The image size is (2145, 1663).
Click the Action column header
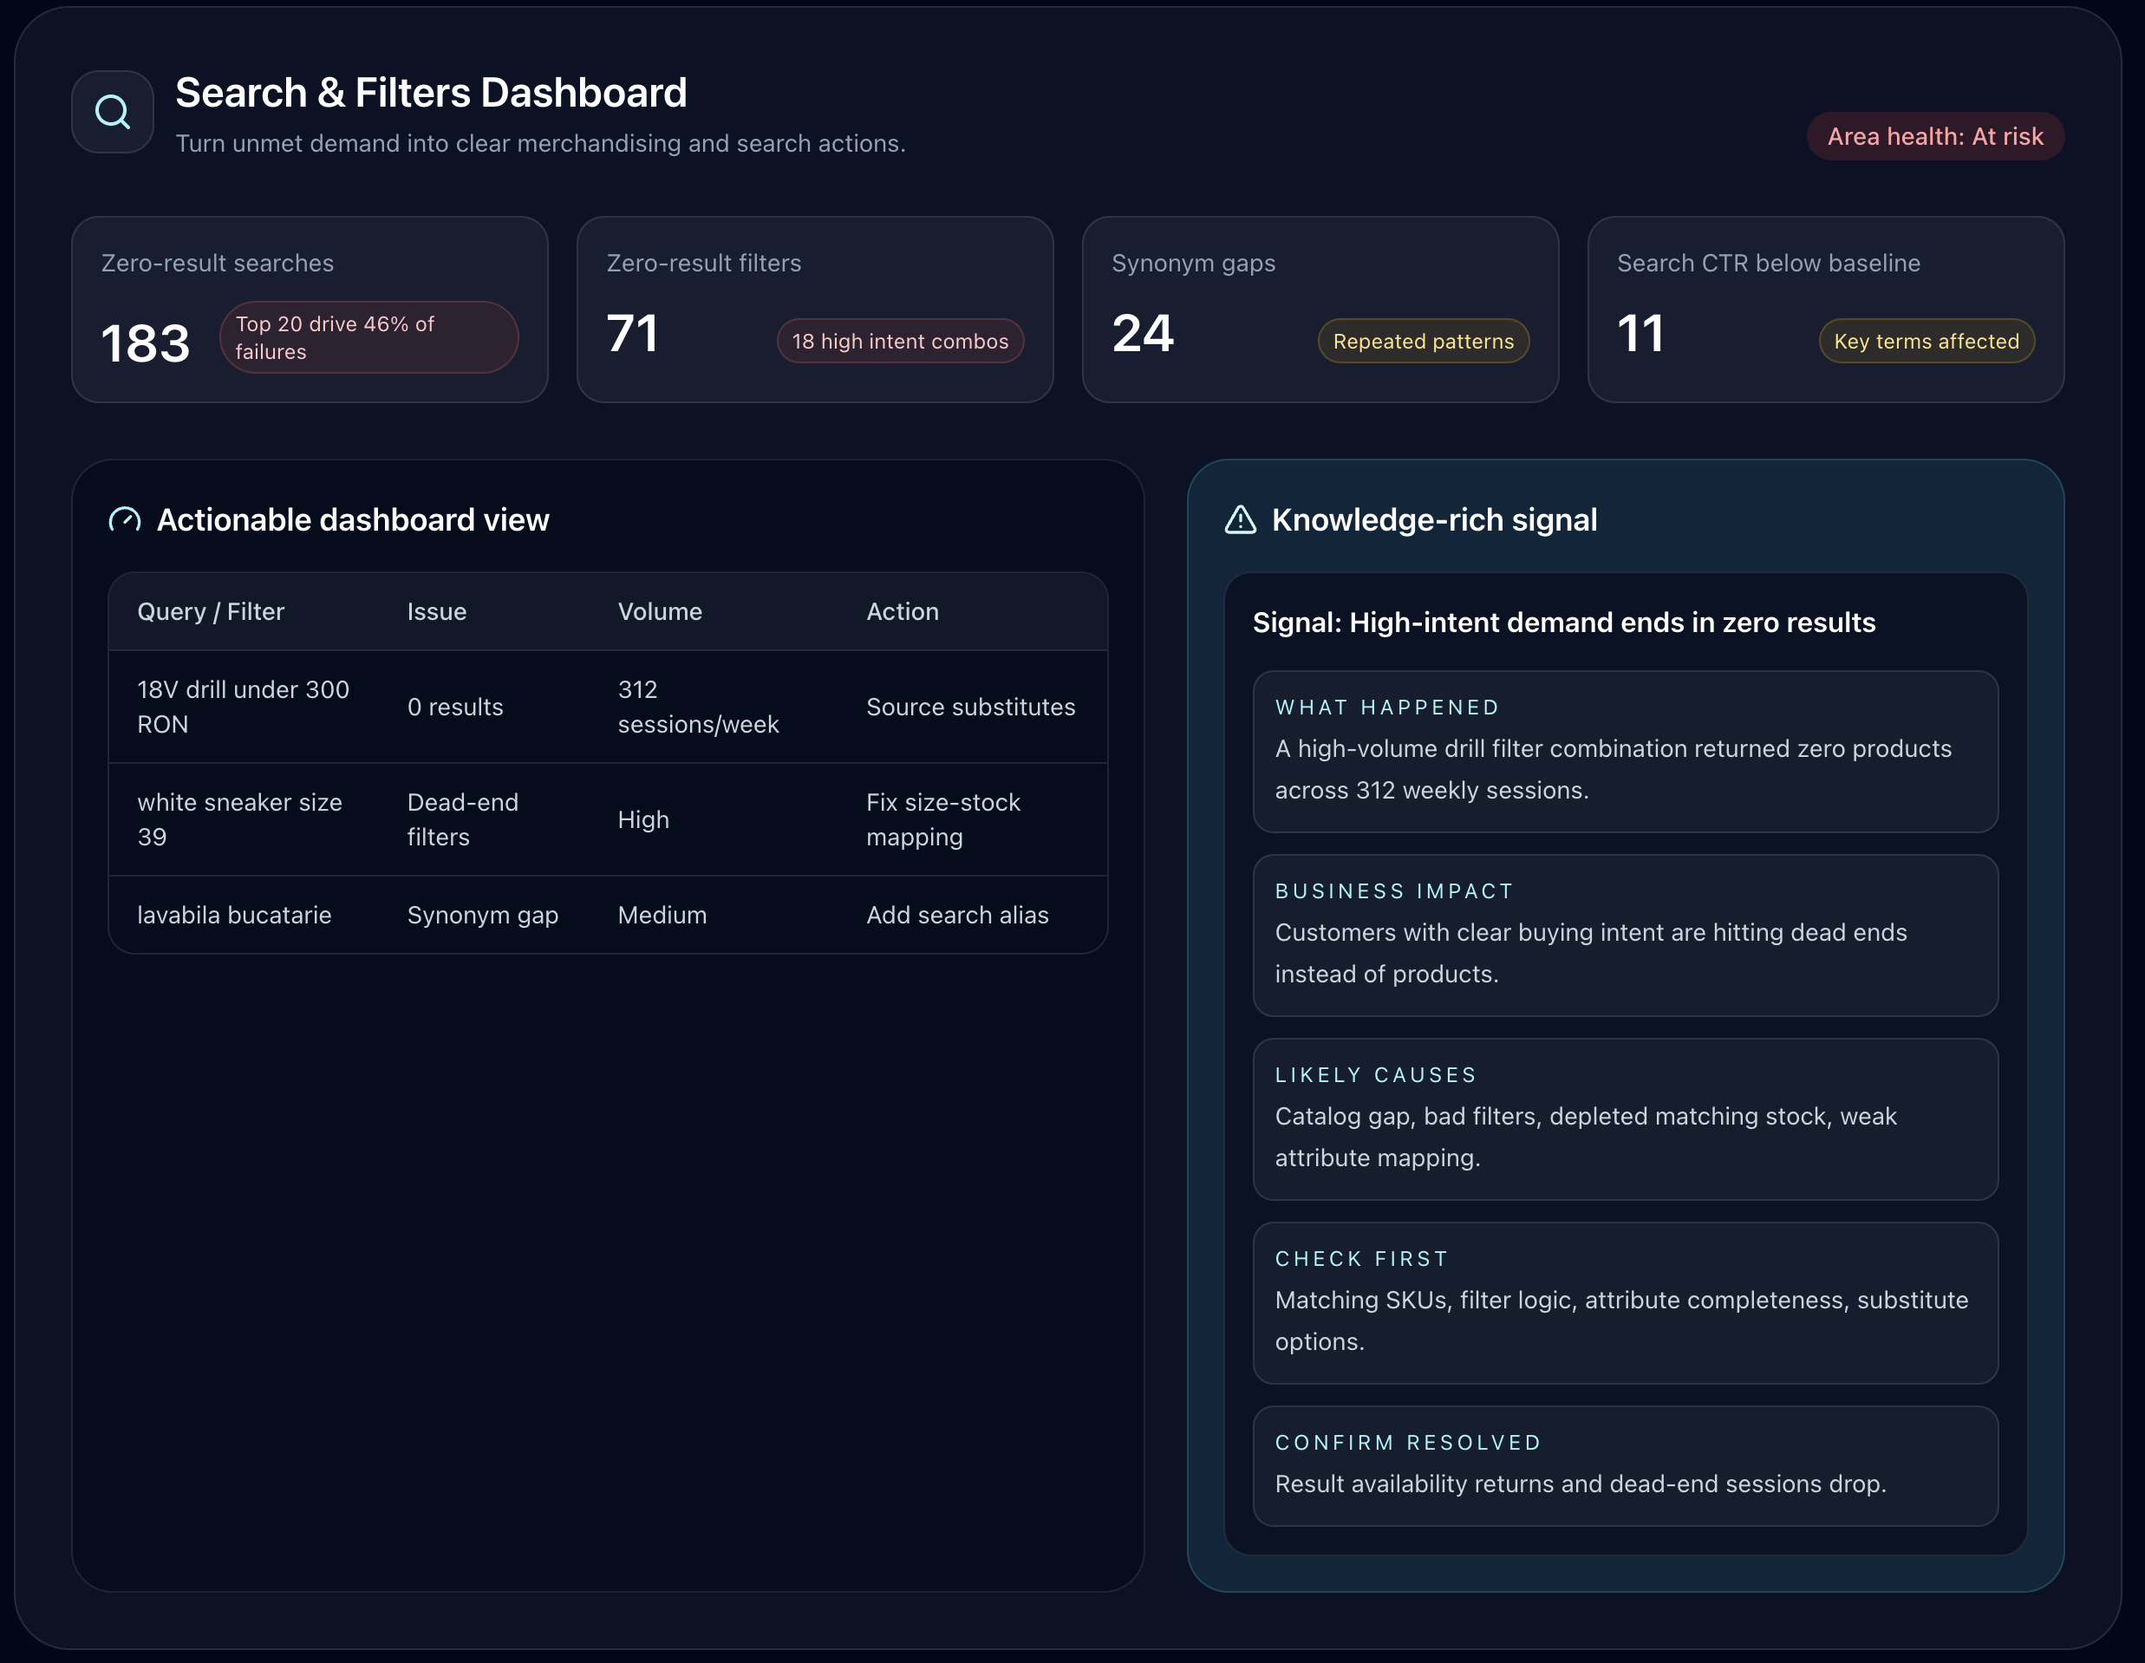902,612
